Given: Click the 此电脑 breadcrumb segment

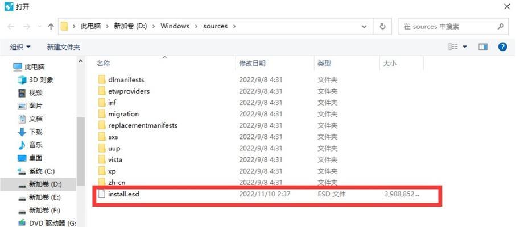Looking at the screenshot, I should pyautogui.click(x=90, y=26).
